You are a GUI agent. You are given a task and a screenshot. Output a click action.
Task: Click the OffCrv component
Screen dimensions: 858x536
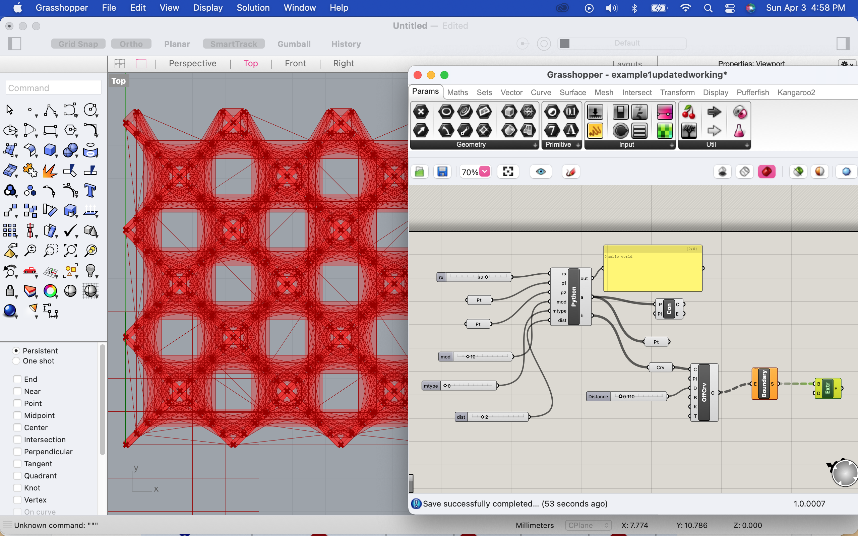pos(704,392)
